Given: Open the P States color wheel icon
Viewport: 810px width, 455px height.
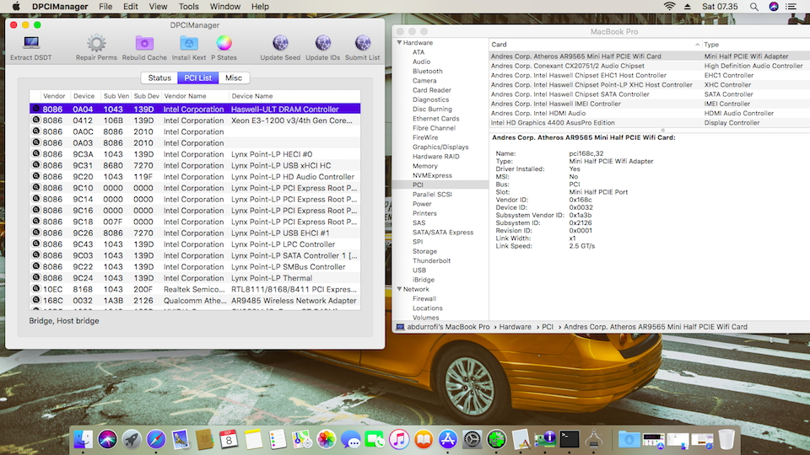Looking at the screenshot, I should click(x=224, y=43).
